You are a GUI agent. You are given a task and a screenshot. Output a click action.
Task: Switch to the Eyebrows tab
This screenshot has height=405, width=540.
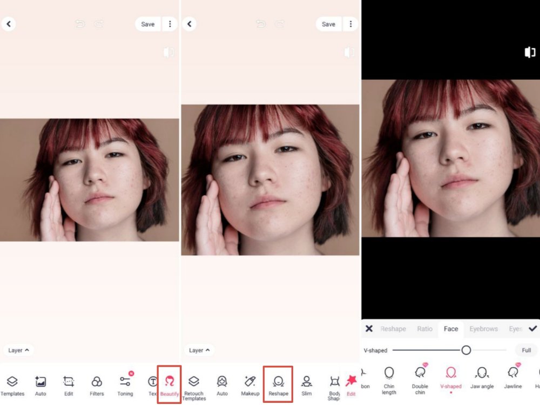click(483, 329)
